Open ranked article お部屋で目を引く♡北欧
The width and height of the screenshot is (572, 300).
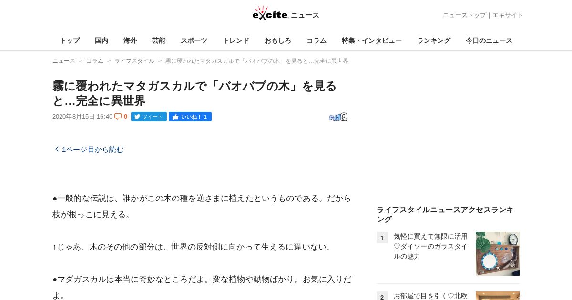[431, 296]
